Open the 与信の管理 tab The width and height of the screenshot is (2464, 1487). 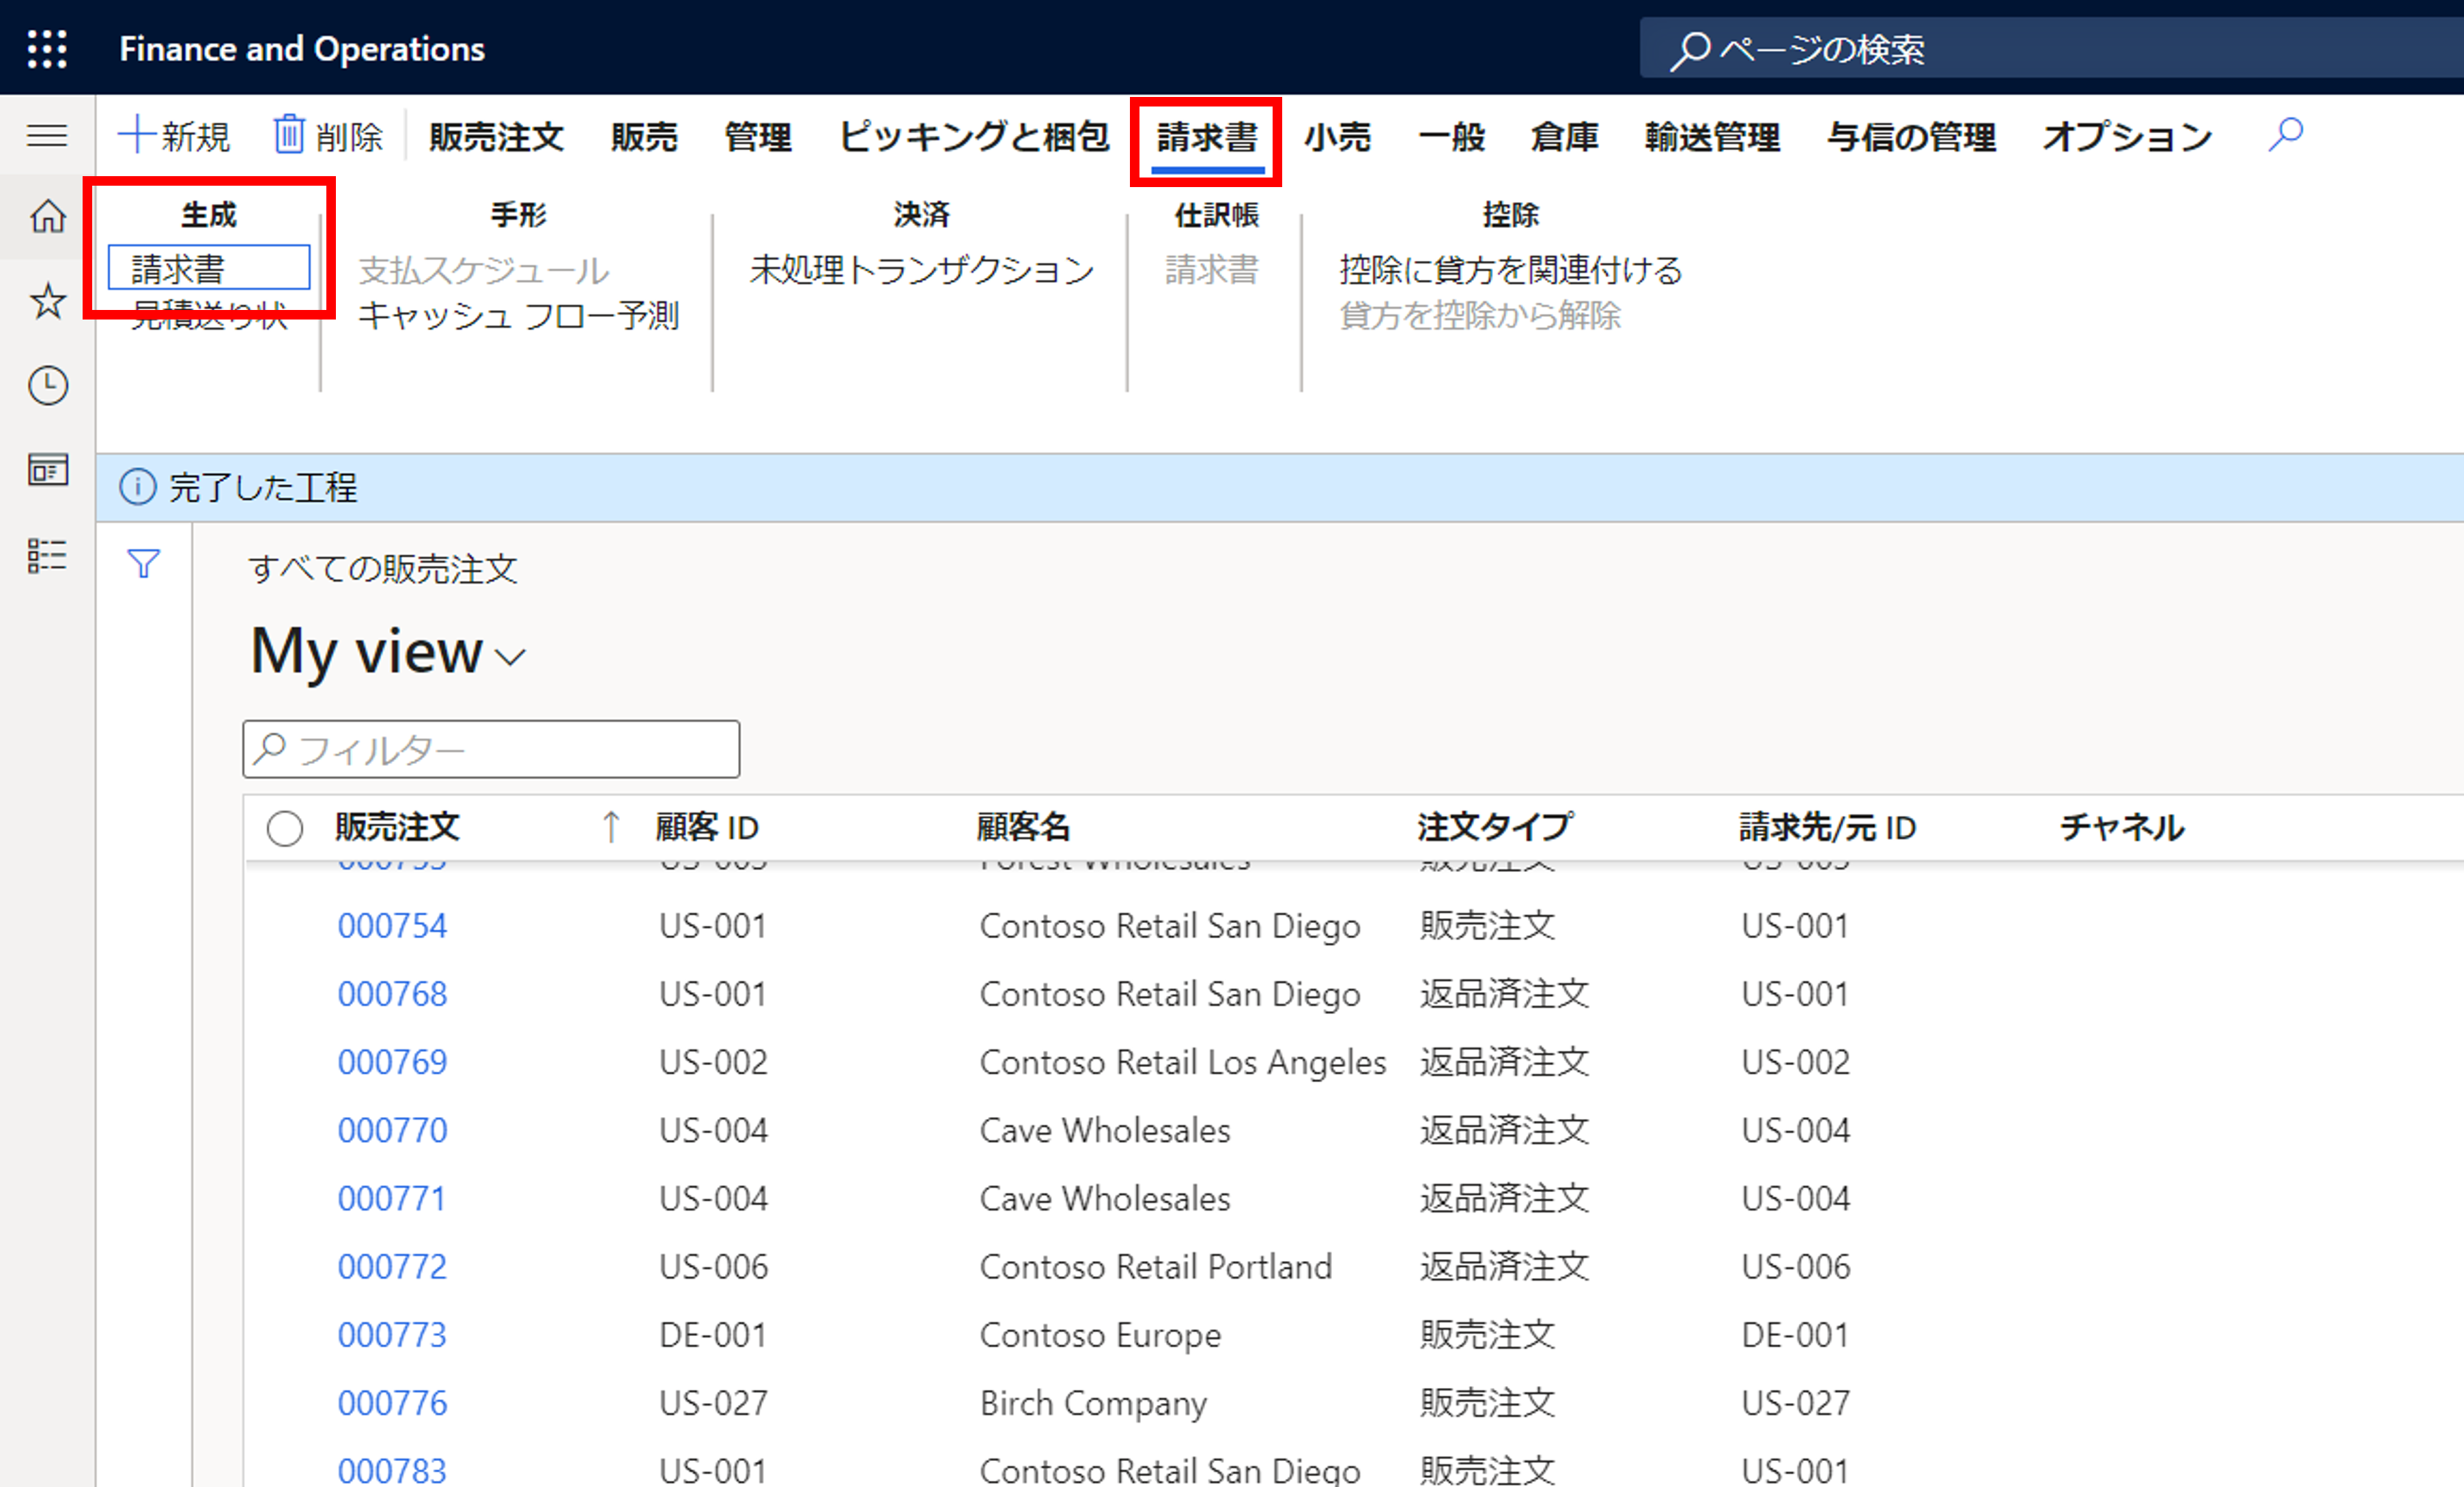(1912, 136)
